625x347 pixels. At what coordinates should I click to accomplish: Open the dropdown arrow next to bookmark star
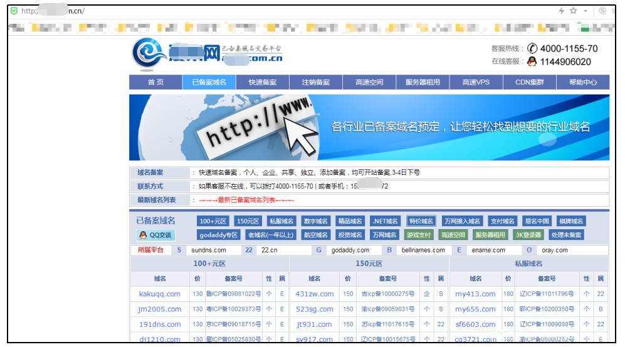click(x=586, y=11)
